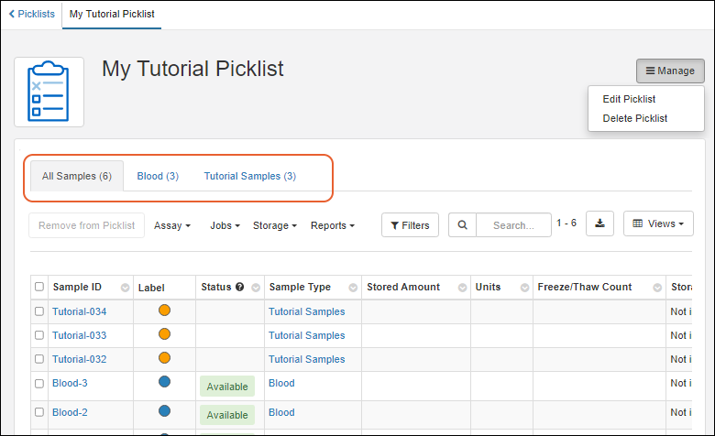This screenshot has width=715, height=436.
Task: Click the picklist clipboard icon
Action: tap(49, 92)
